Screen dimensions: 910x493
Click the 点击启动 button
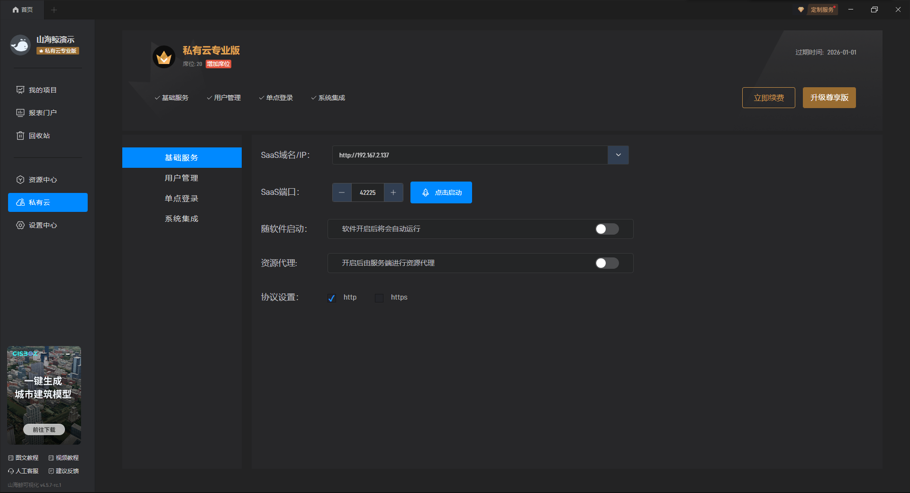(x=441, y=192)
